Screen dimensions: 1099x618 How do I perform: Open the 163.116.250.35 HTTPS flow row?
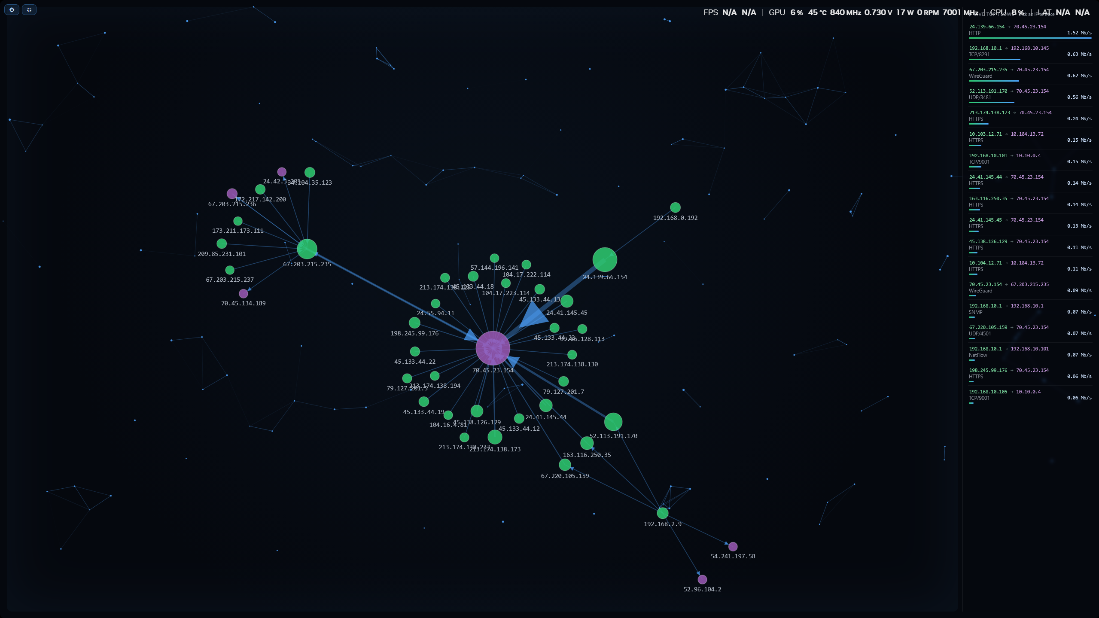pos(1030,203)
